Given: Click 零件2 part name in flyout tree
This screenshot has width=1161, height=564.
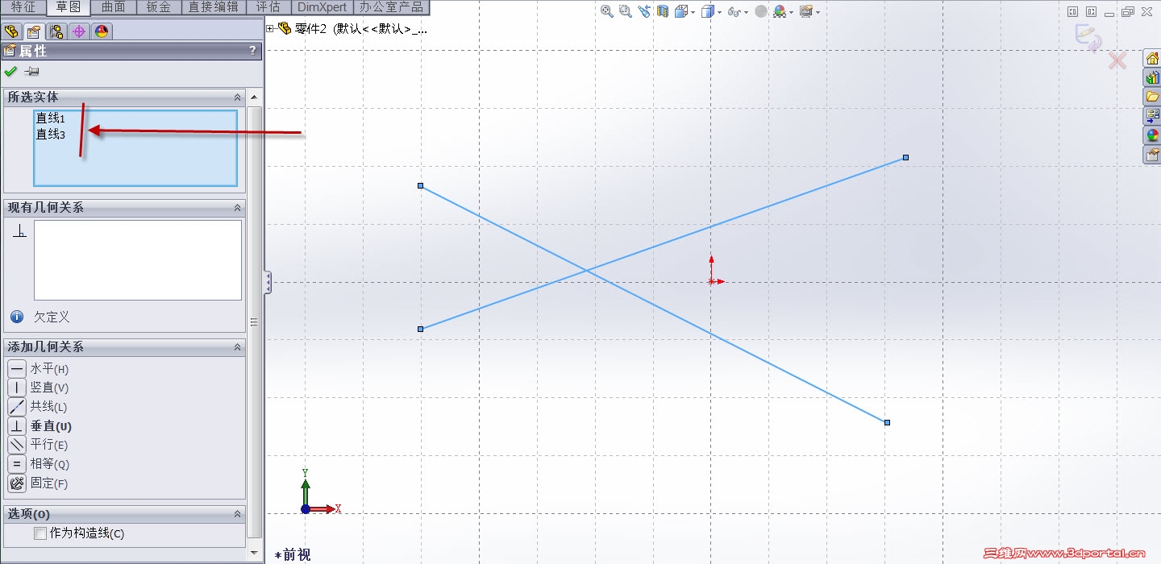Looking at the screenshot, I should 310,29.
